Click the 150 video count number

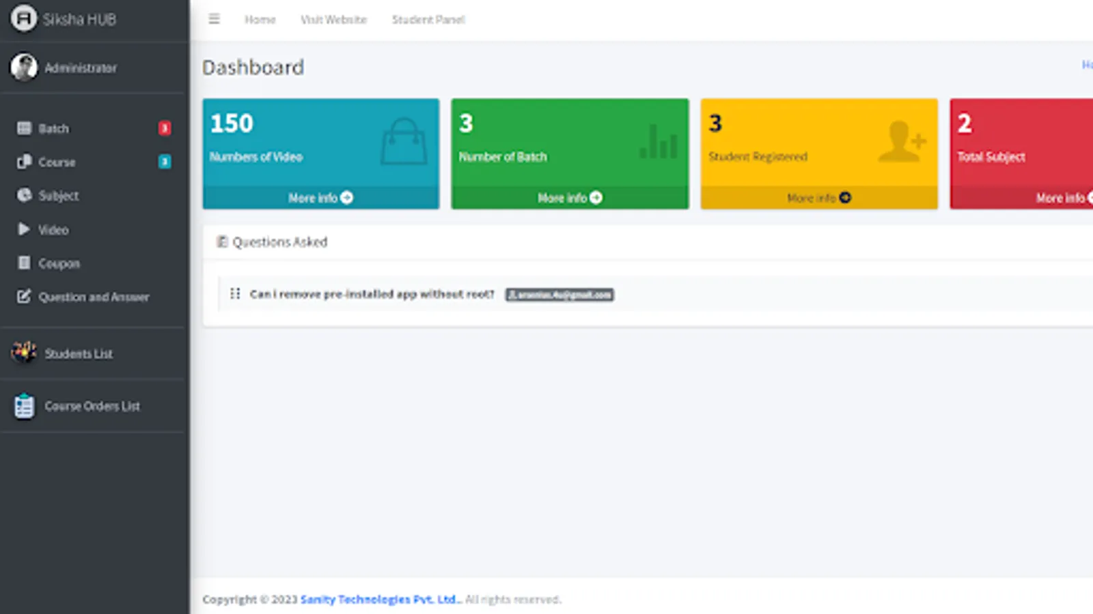232,123
